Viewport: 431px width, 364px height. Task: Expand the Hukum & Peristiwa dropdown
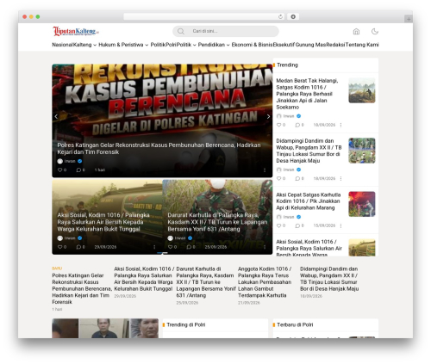click(147, 45)
